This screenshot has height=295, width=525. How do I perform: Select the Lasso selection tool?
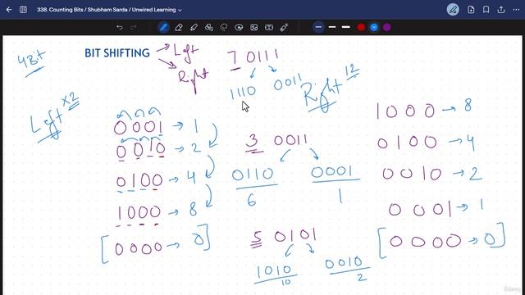coord(224,27)
